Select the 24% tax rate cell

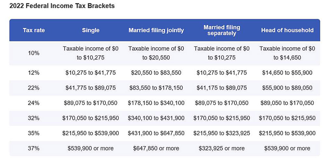coord(34,103)
